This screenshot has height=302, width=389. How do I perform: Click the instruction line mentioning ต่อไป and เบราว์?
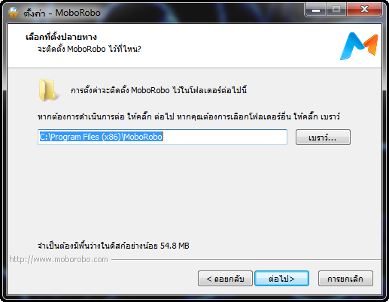189,116
